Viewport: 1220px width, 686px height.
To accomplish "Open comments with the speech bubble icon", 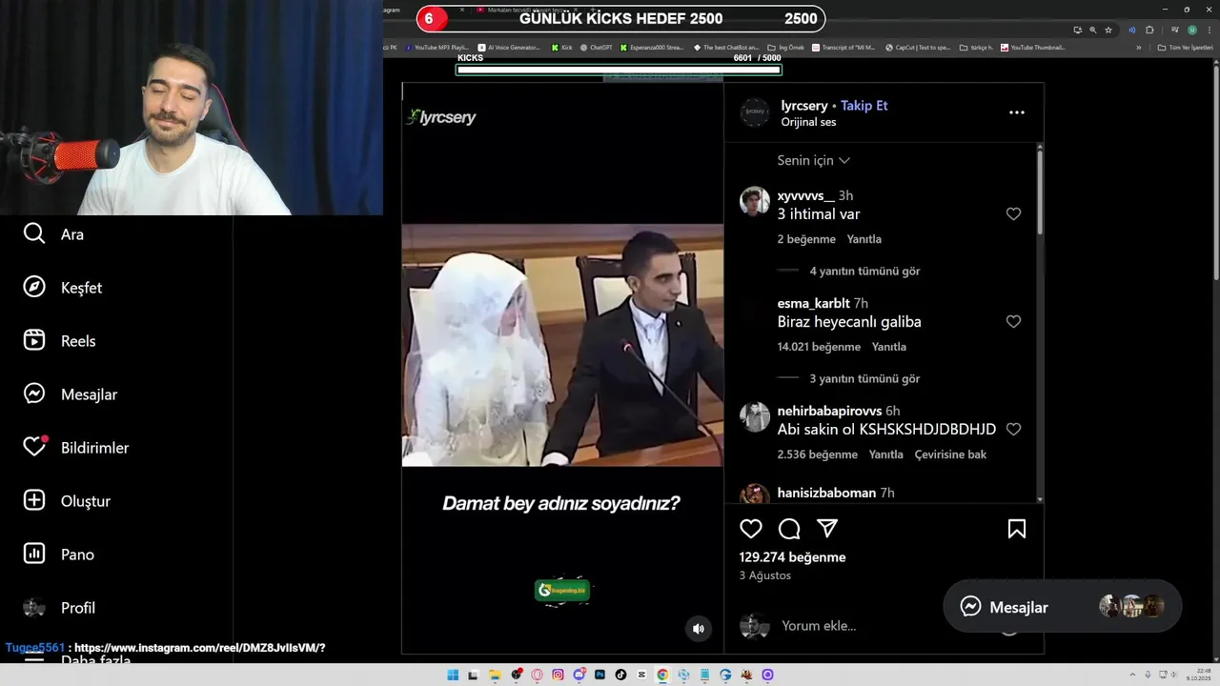I will coord(789,529).
